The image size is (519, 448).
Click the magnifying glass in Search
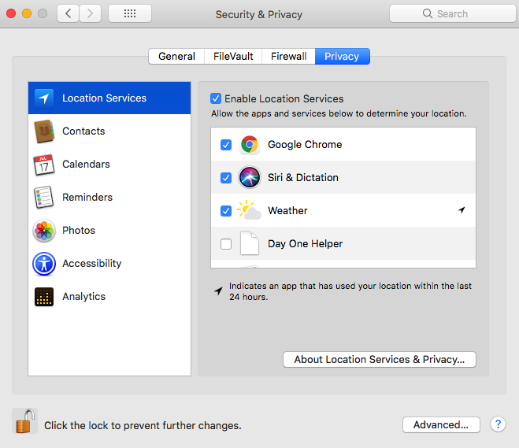click(428, 13)
